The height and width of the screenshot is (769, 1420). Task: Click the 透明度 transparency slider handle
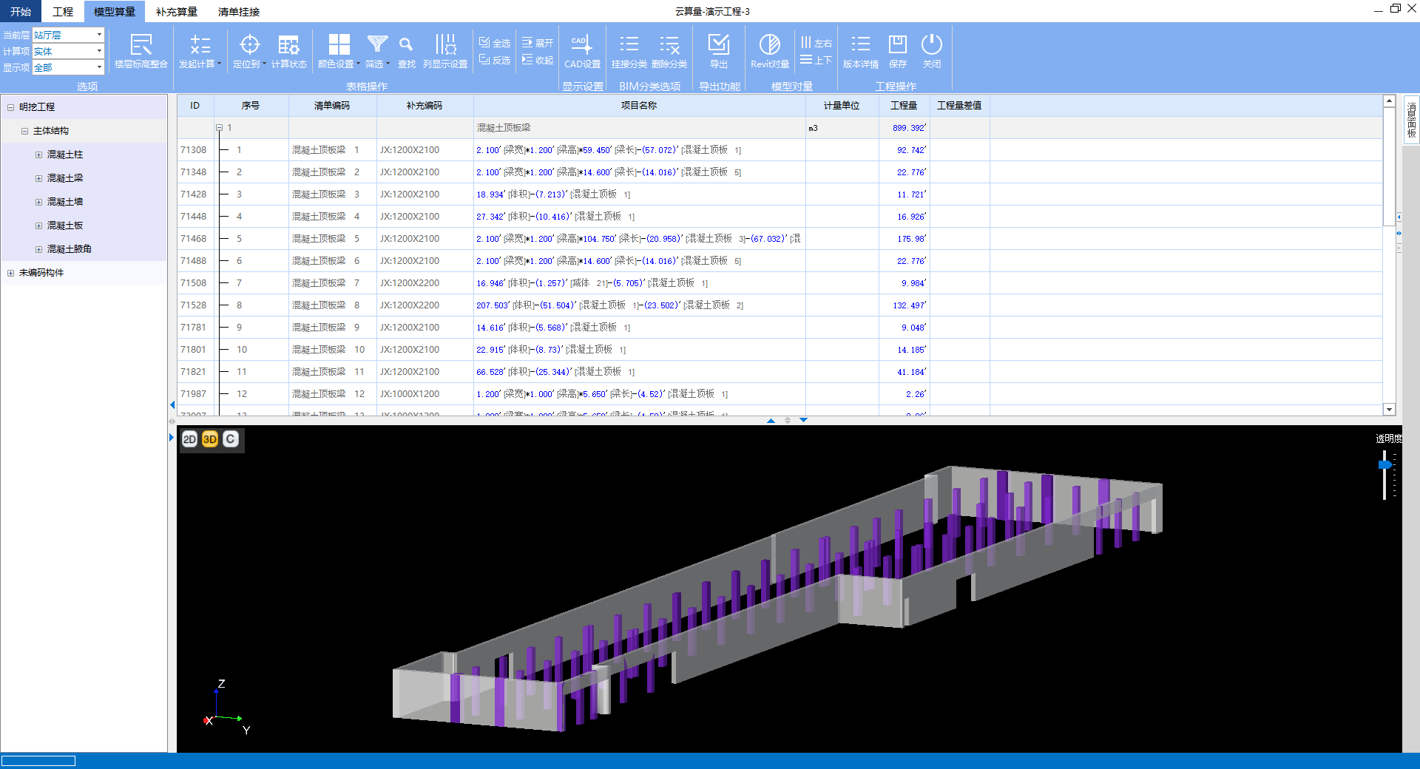pyautogui.click(x=1385, y=465)
